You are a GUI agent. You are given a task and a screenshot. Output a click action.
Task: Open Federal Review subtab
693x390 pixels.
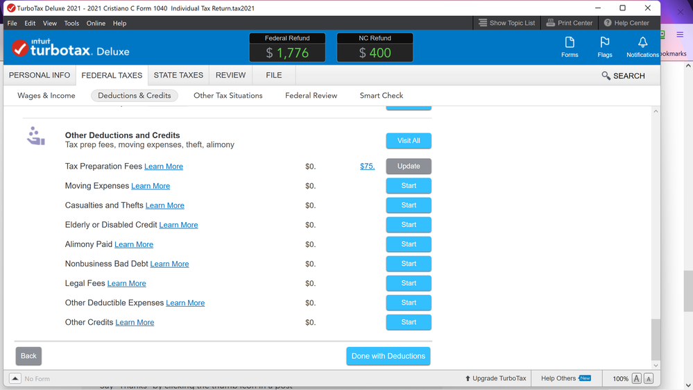tap(311, 96)
